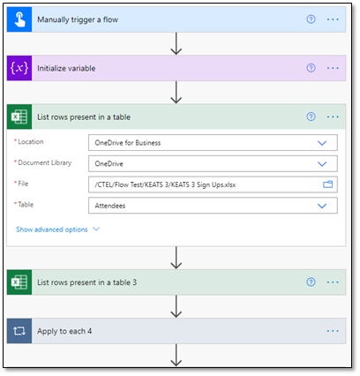Click the Table field label
The image size is (360, 376).
pos(26,205)
